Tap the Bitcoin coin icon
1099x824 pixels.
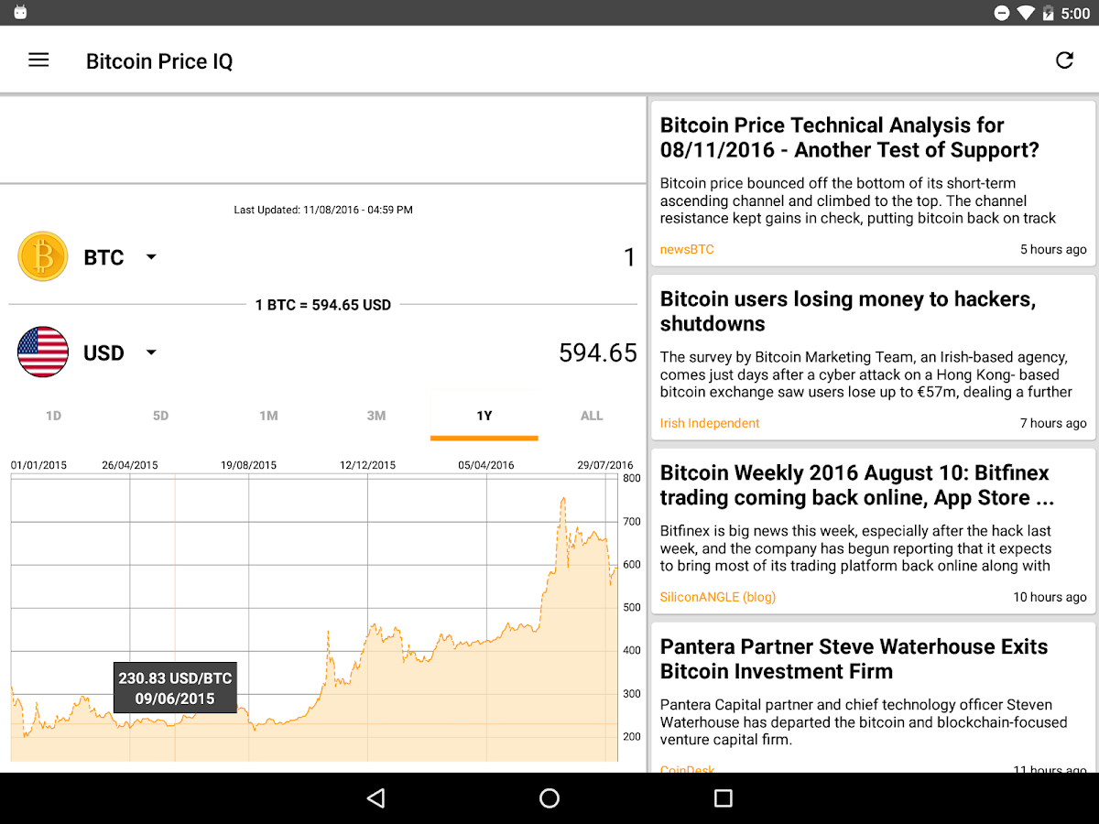[43, 256]
